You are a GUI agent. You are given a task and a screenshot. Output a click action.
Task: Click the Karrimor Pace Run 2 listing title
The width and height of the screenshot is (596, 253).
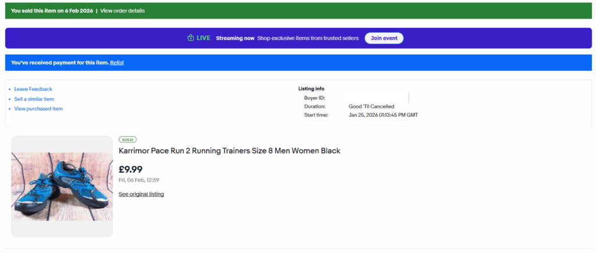pyautogui.click(x=229, y=151)
